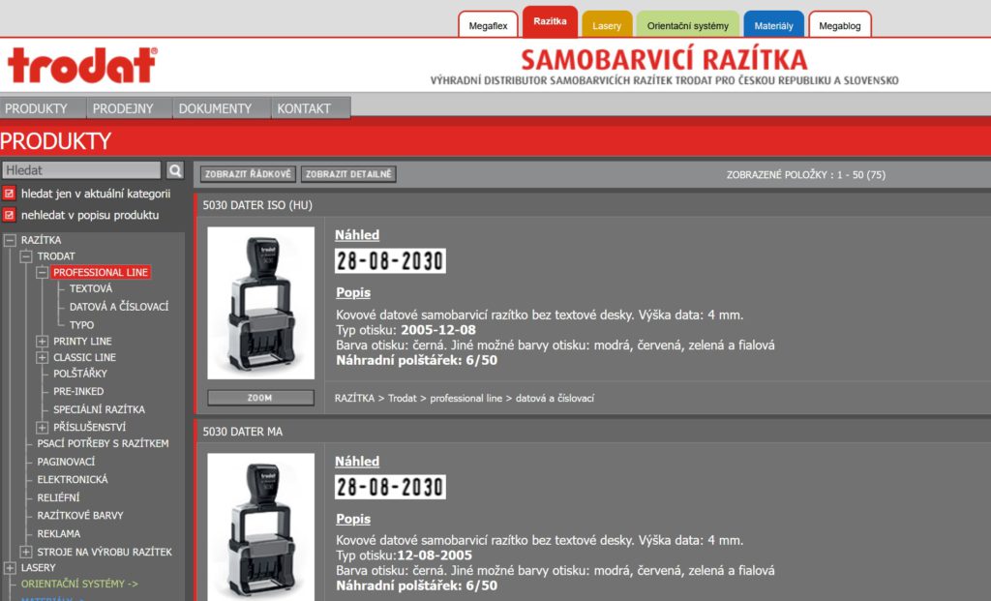The height and width of the screenshot is (601, 991).
Task: Open the KONTAKT menu item
Action: 304,108
